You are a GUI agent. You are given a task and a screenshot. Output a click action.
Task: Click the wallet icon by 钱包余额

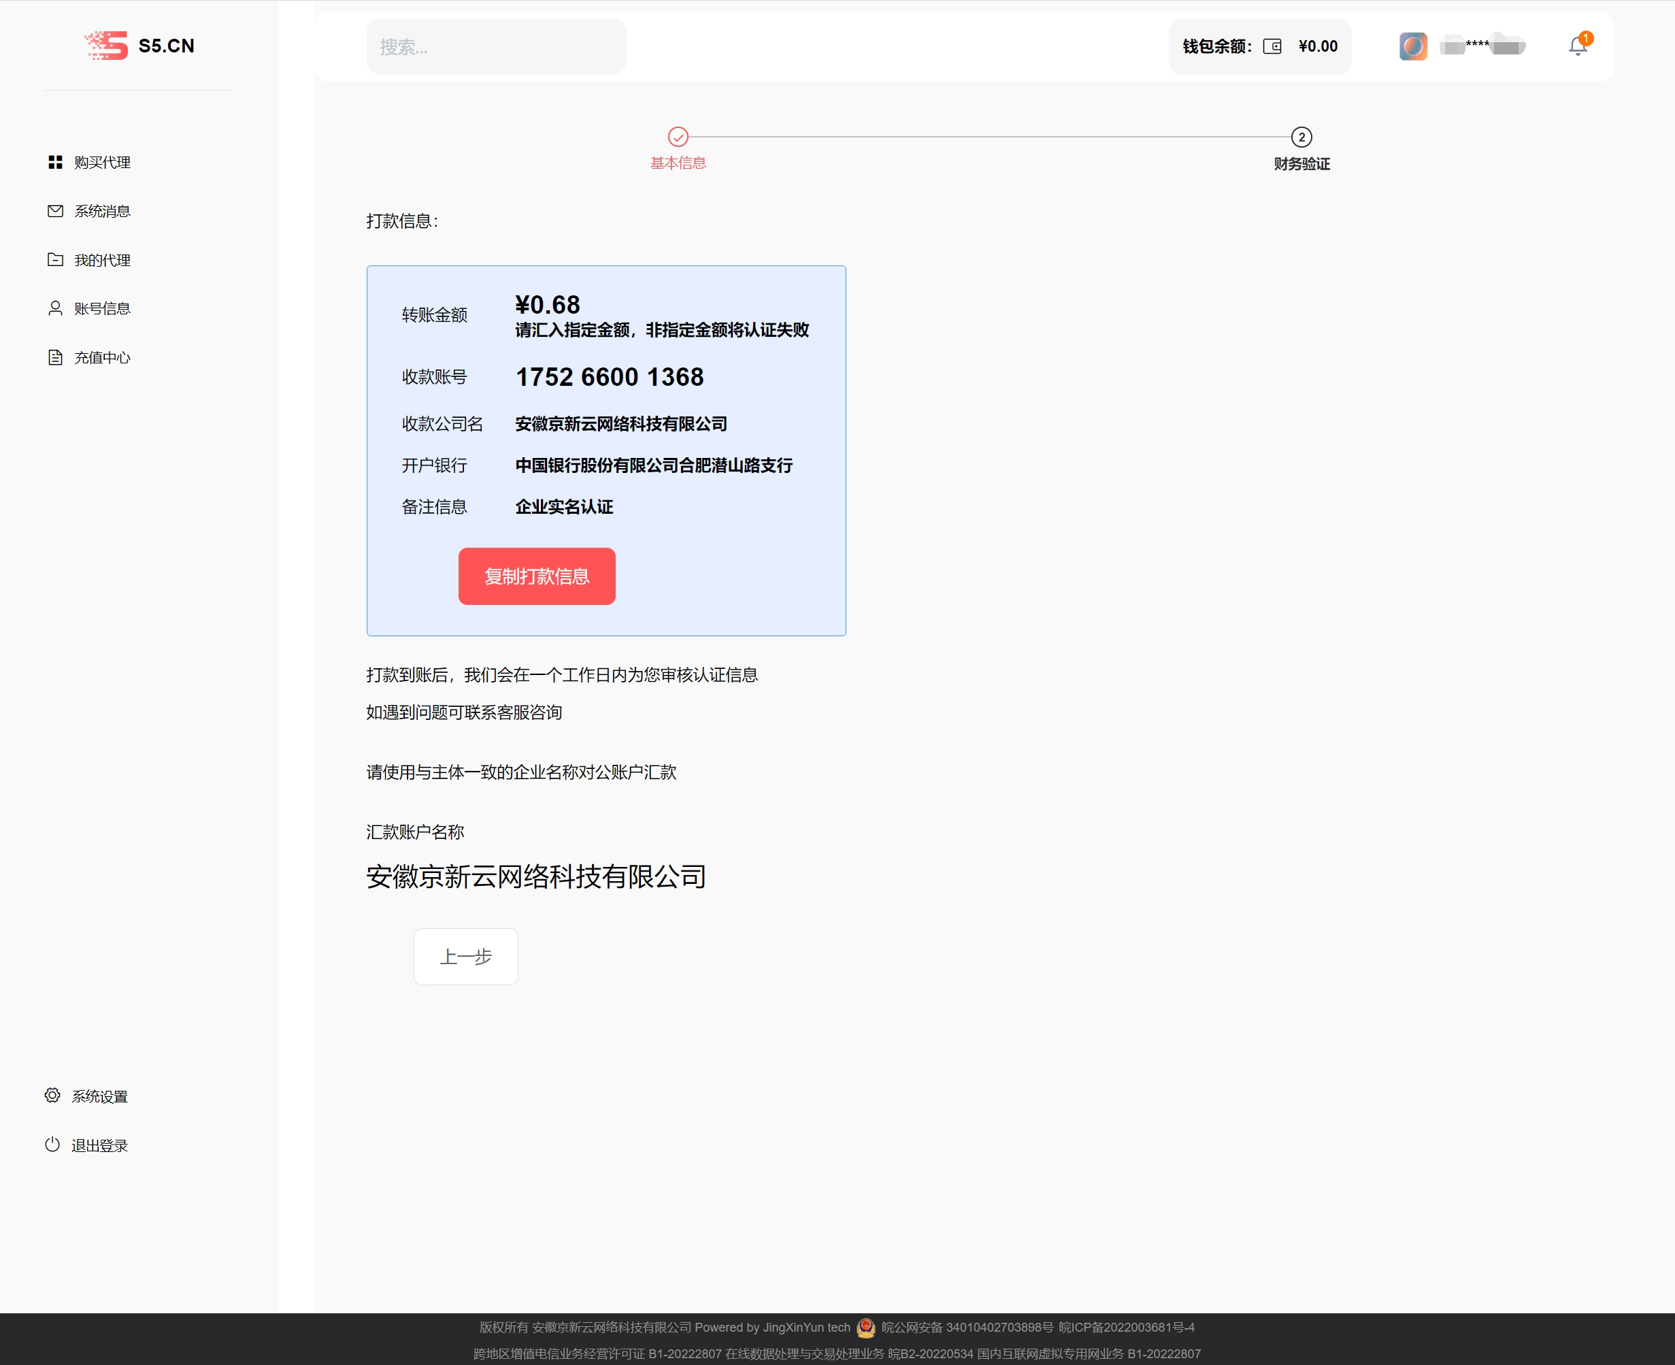coord(1272,46)
